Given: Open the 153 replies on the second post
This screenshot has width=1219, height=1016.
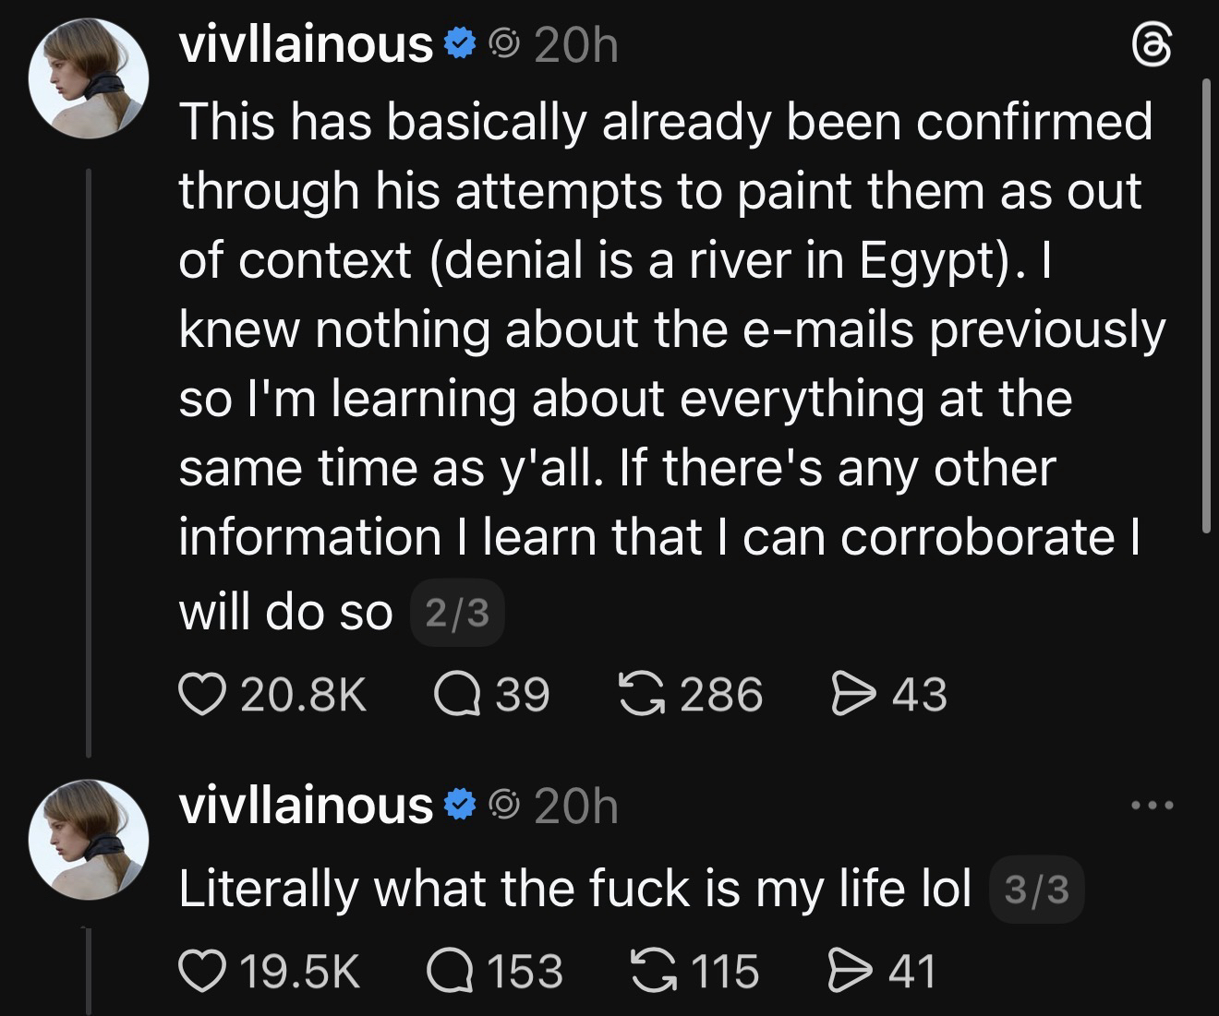Looking at the screenshot, I should (451, 971).
